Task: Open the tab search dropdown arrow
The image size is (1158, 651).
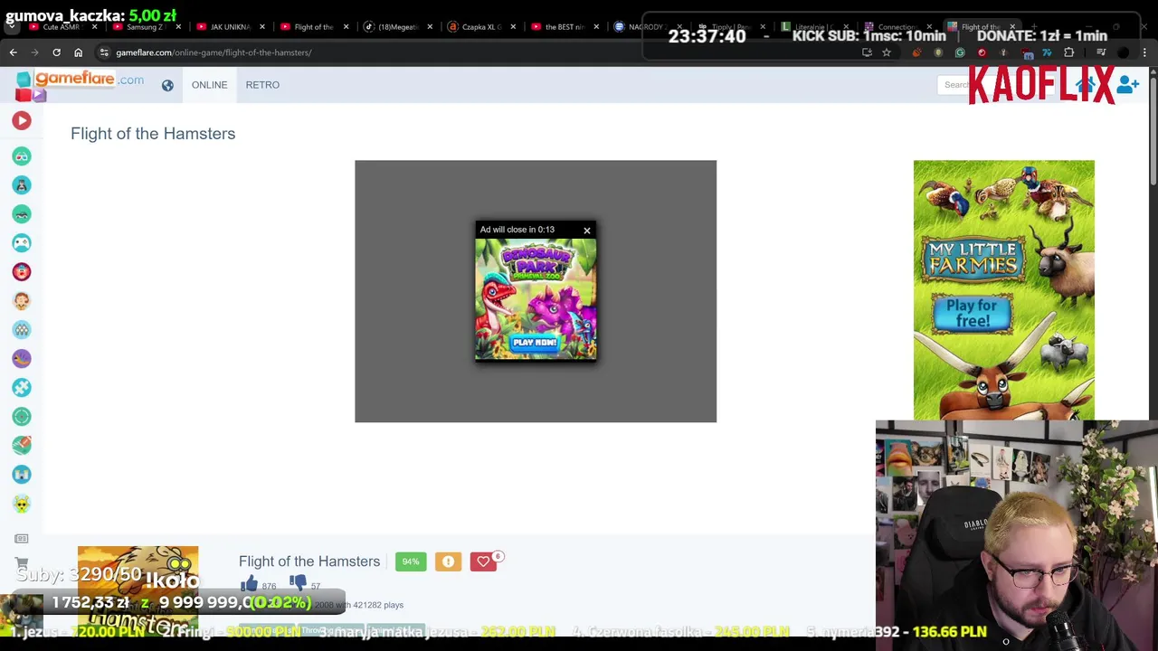Action: (x=11, y=26)
